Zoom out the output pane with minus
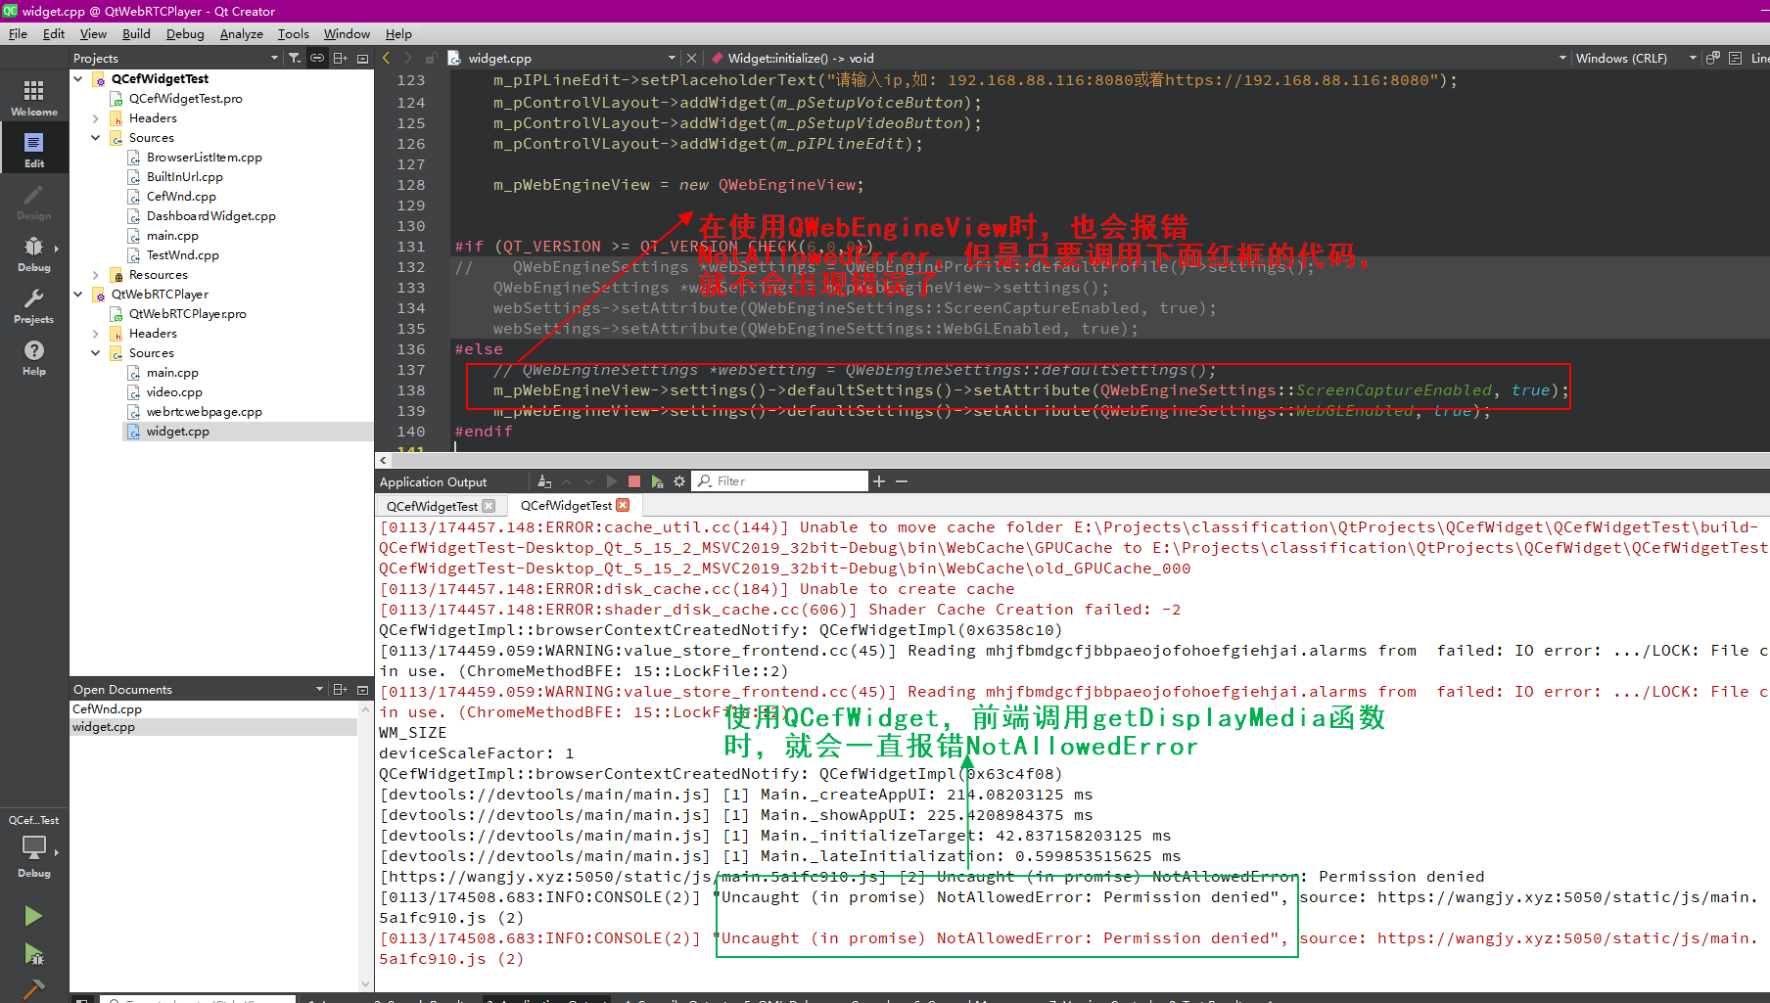 pyautogui.click(x=902, y=481)
